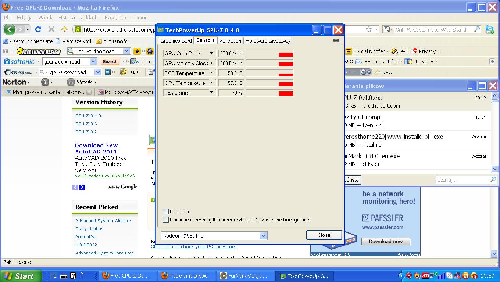The width and height of the screenshot is (500, 282).
Task: Click the Skype icon in Firefox toolbar
Action: click(x=490, y=29)
